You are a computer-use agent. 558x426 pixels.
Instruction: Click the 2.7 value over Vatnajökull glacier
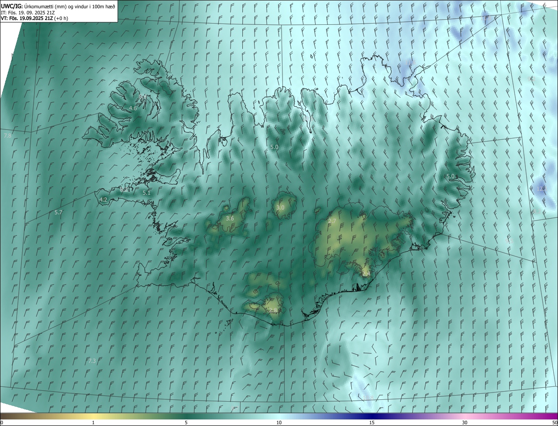point(332,221)
